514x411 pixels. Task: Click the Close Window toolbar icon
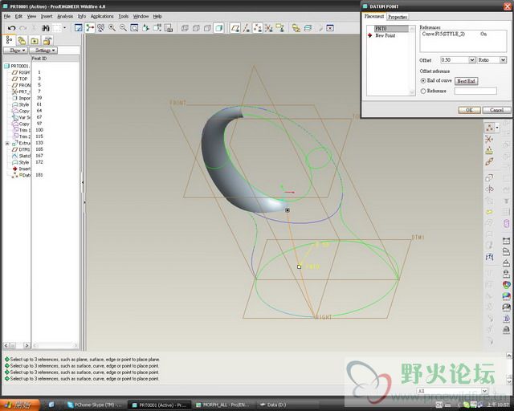click(x=330, y=28)
